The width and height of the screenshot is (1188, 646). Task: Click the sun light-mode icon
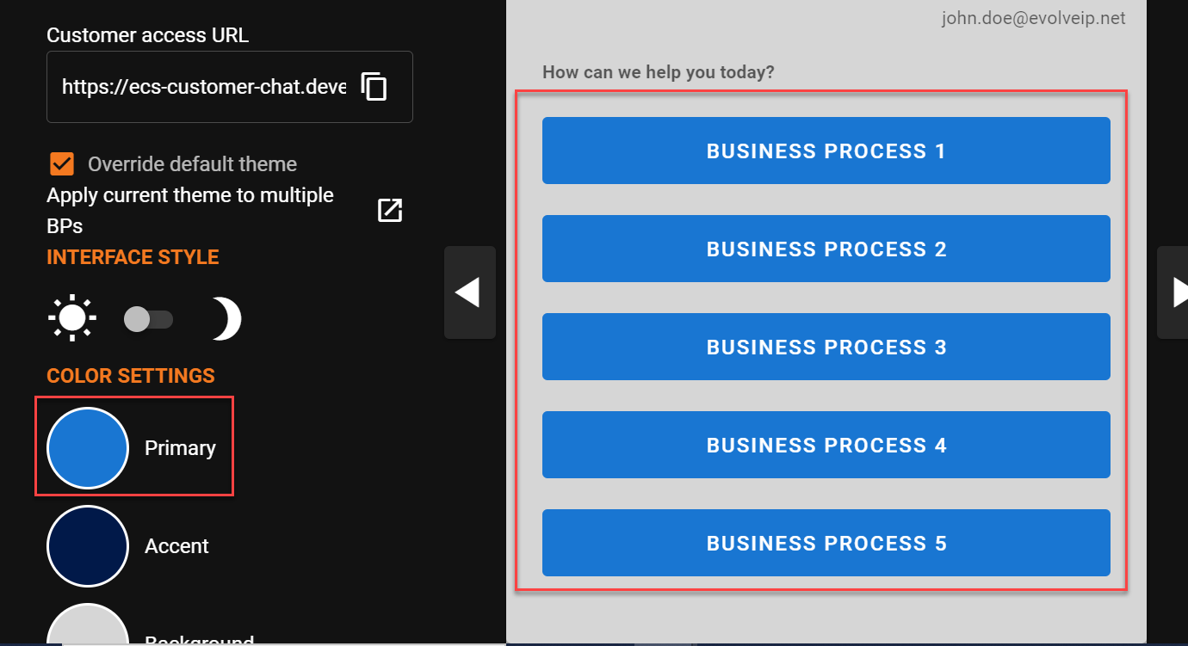click(x=72, y=319)
